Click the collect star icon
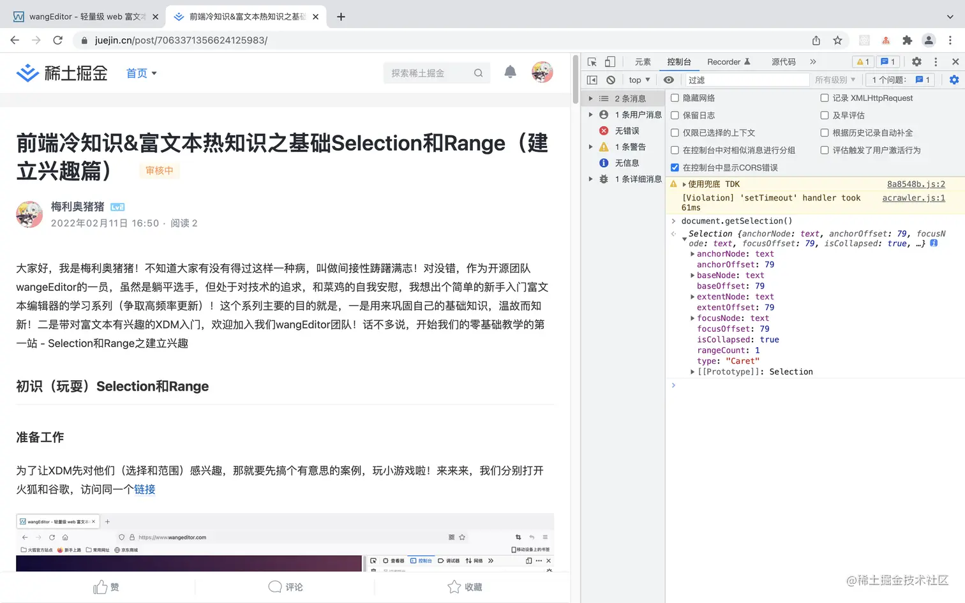This screenshot has height=603, width=965. [454, 586]
